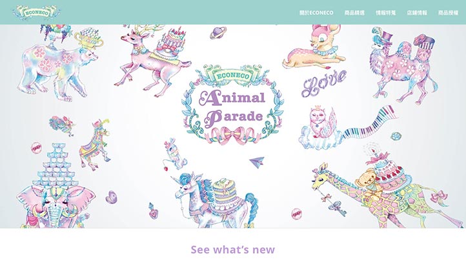Open the 商品授權 navigation link
This screenshot has height=262, width=466.
pos(448,13)
